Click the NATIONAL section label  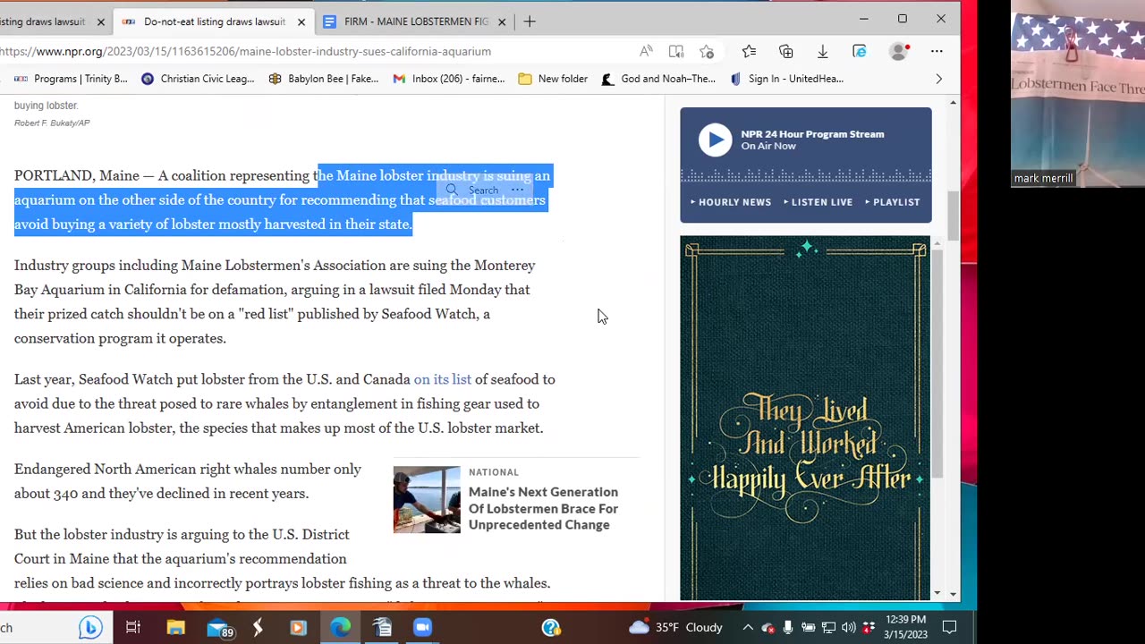point(494,472)
